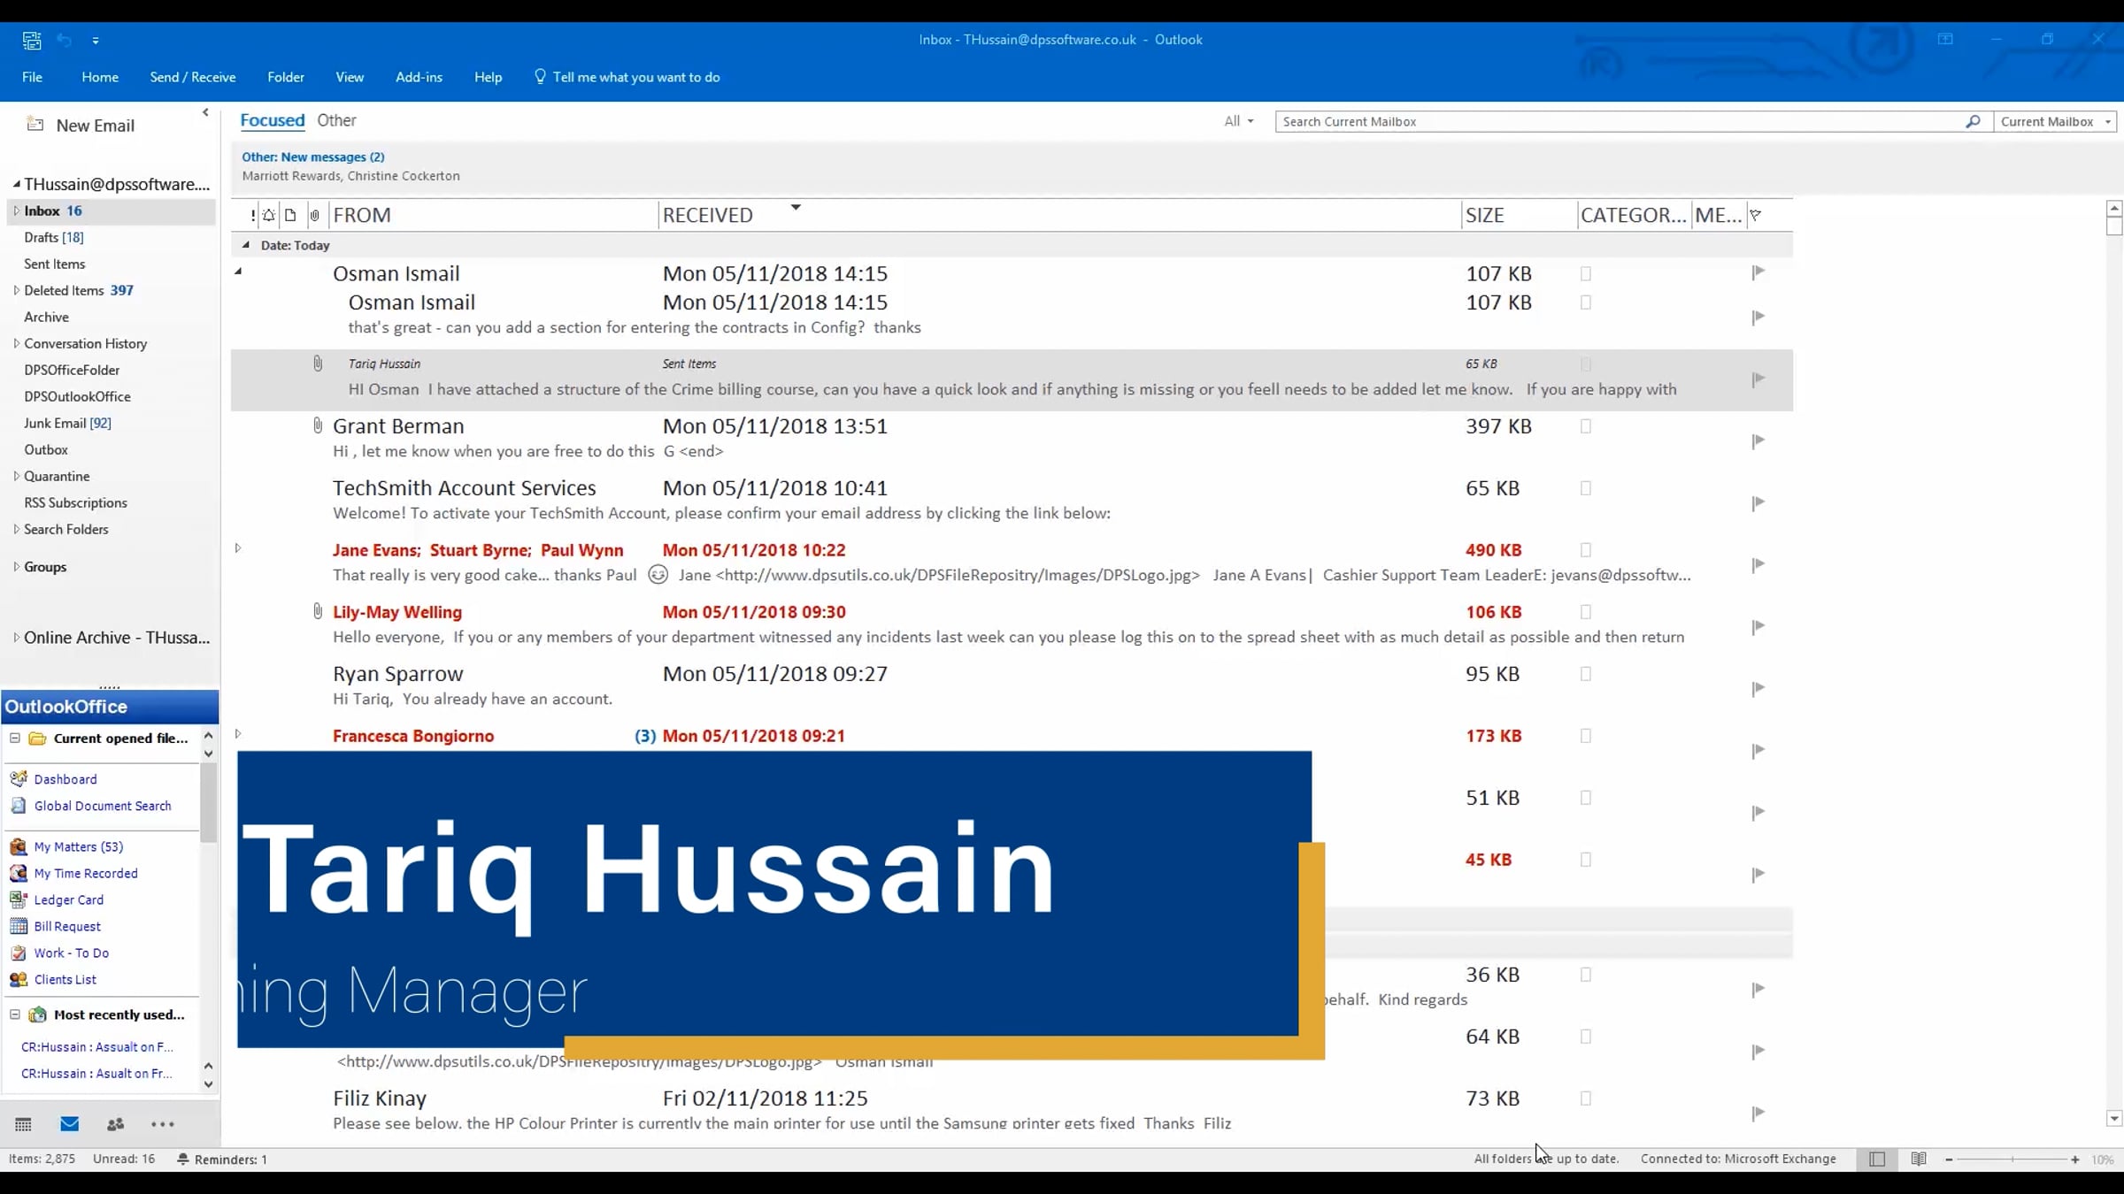Switch to Reading view in status bar
The height and width of the screenshot is (1194, 2124).
(x=1919, y=1159)
